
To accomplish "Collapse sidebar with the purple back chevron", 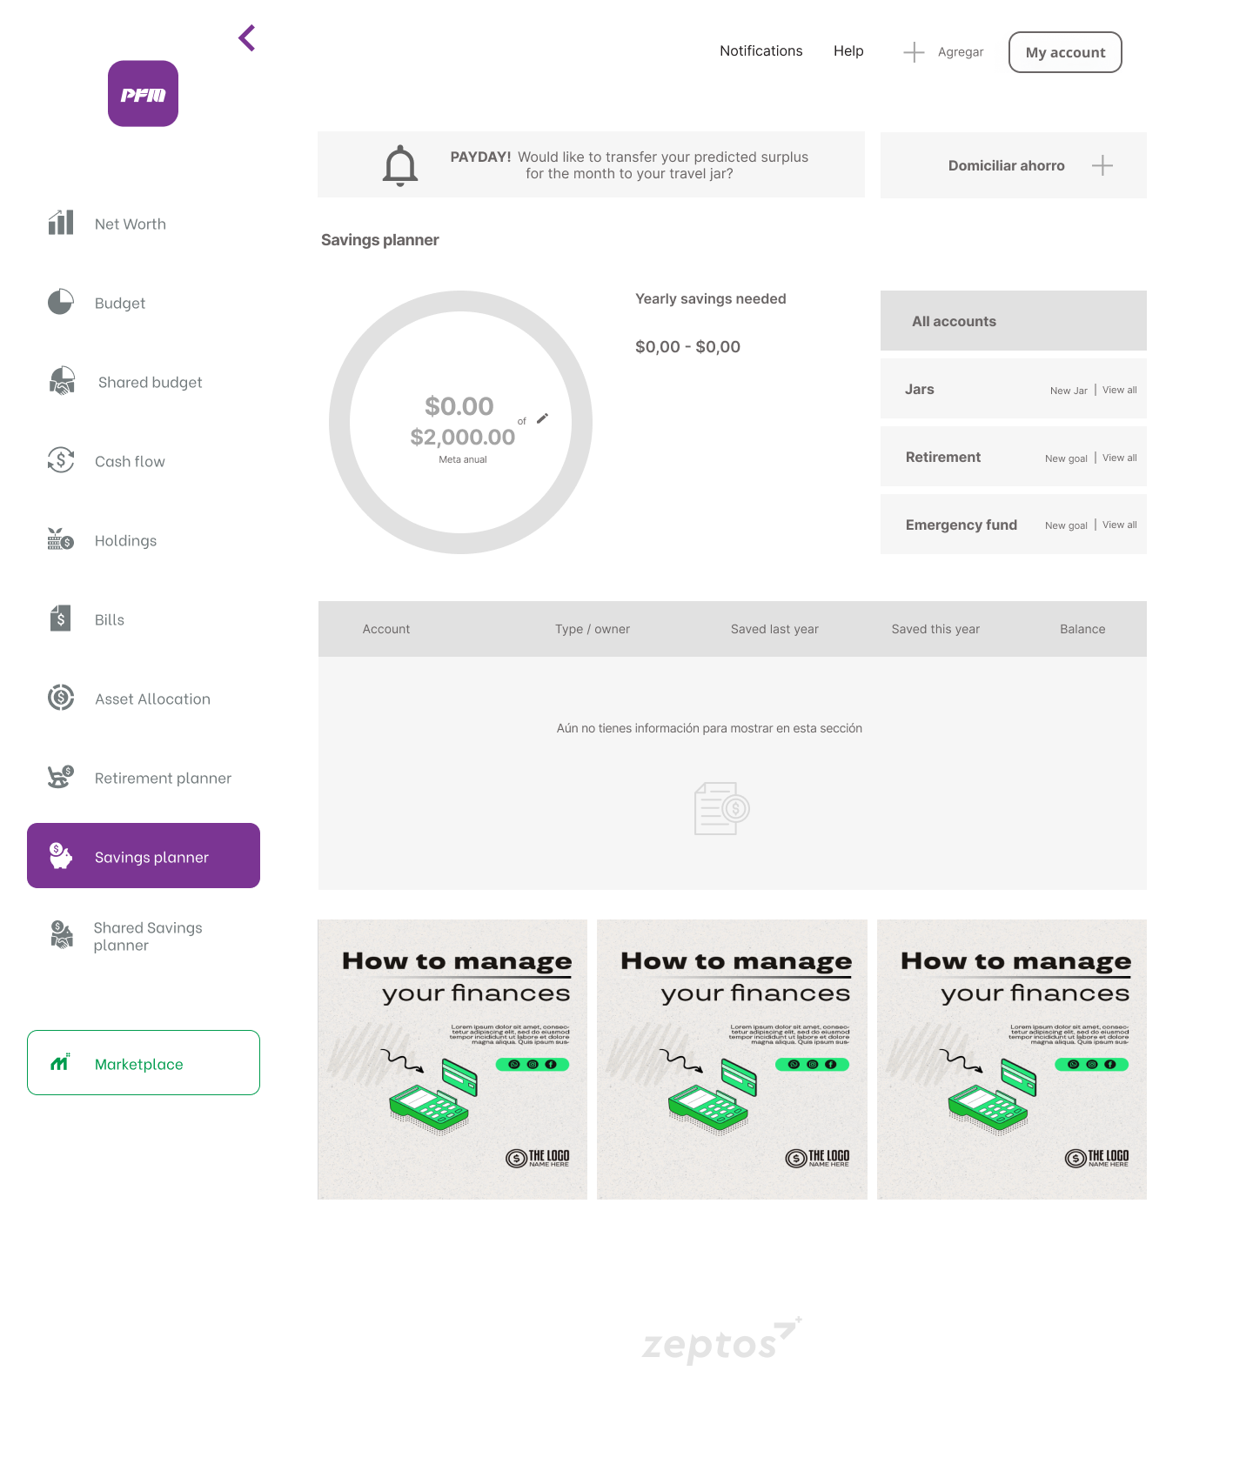I will pos(247,38).
